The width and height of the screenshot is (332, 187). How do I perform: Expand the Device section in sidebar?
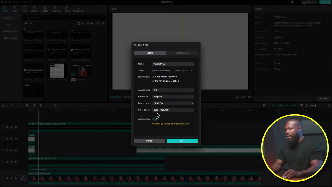click(x=7, y=18)
